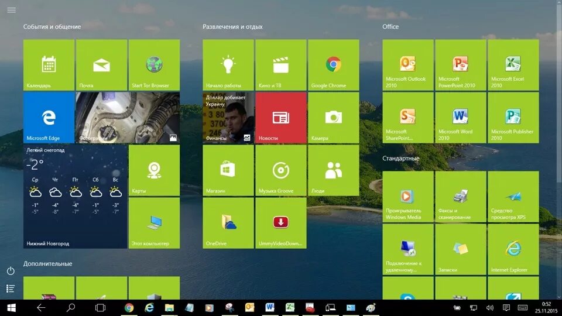Open the OneDrive tile

(x=228, y=223)
